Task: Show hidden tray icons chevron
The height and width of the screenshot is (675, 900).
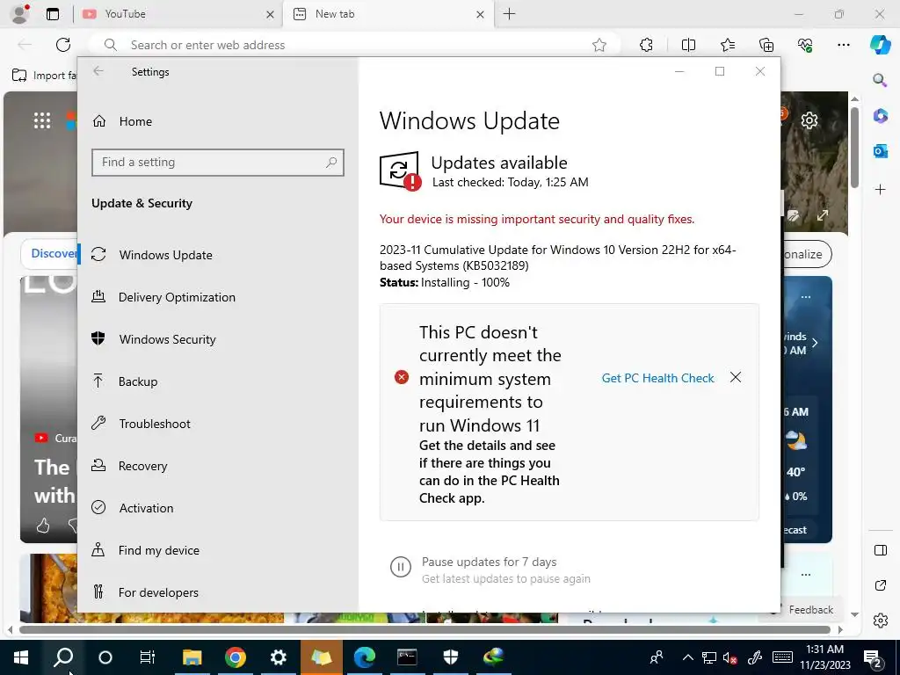Action: click(687, 657)
